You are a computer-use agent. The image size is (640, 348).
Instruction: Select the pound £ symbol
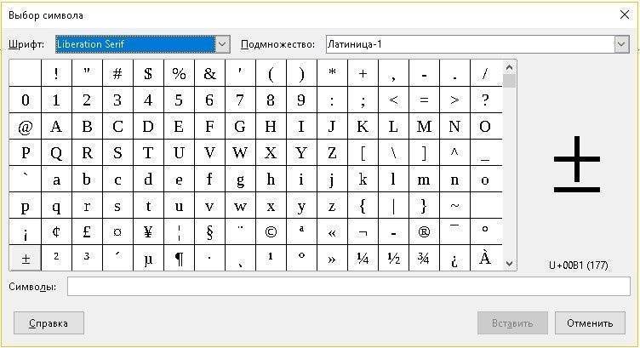tap(87, 231)
